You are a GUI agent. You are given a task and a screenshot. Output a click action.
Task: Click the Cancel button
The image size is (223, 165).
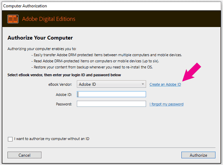[24, 155]
